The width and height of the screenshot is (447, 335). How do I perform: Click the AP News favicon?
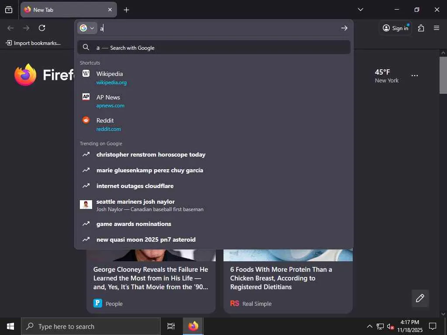(86, 97)
